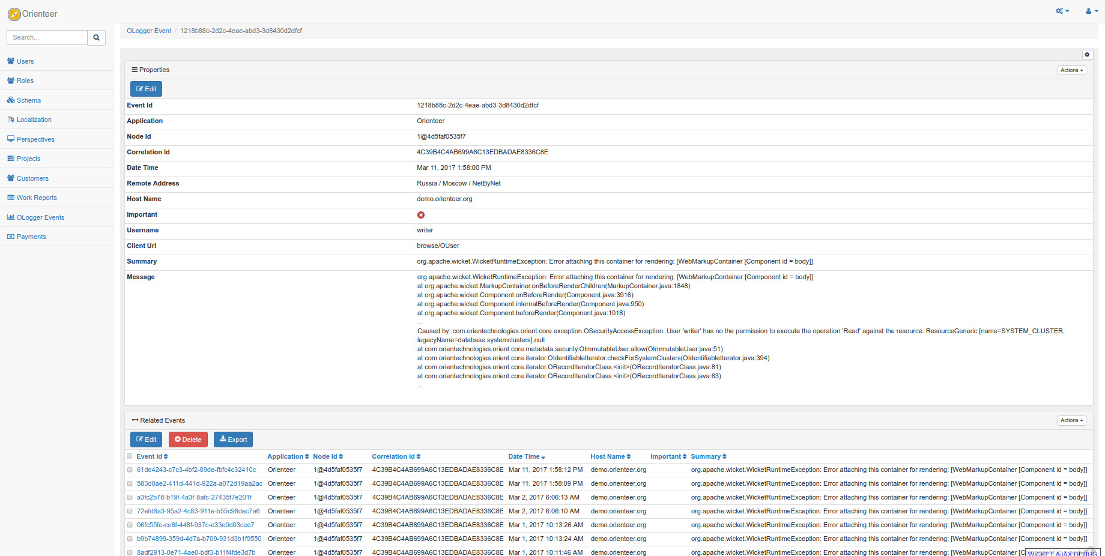1105x556 pixels.
Task: Click the Node Id value 1@4d5faf0535f7 in Properties
Action: pos(441,137)
